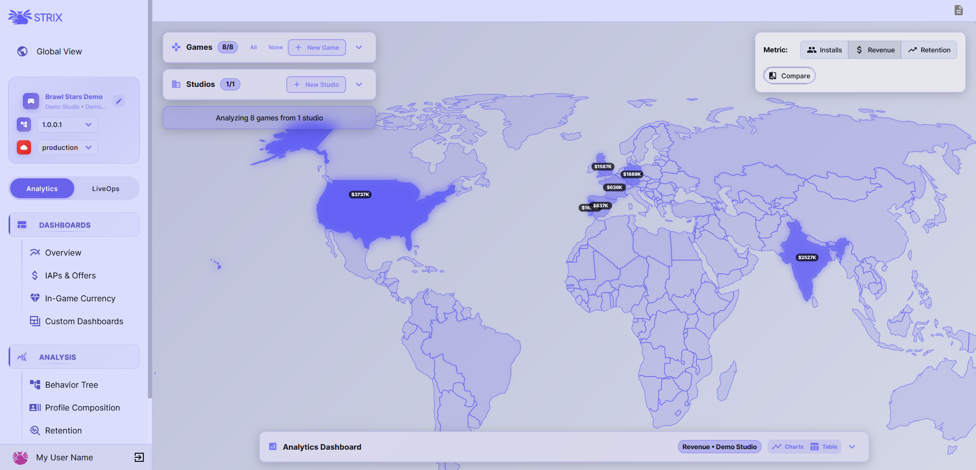976x470 pixels.
Task: Expand the Analytics Dashboard panel
Action: click(852, 447)
